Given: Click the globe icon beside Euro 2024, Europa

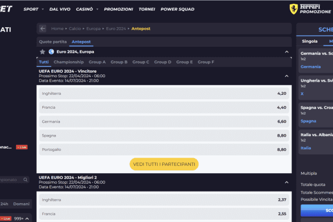Looking at the screenshot, I should click(51, 52).
